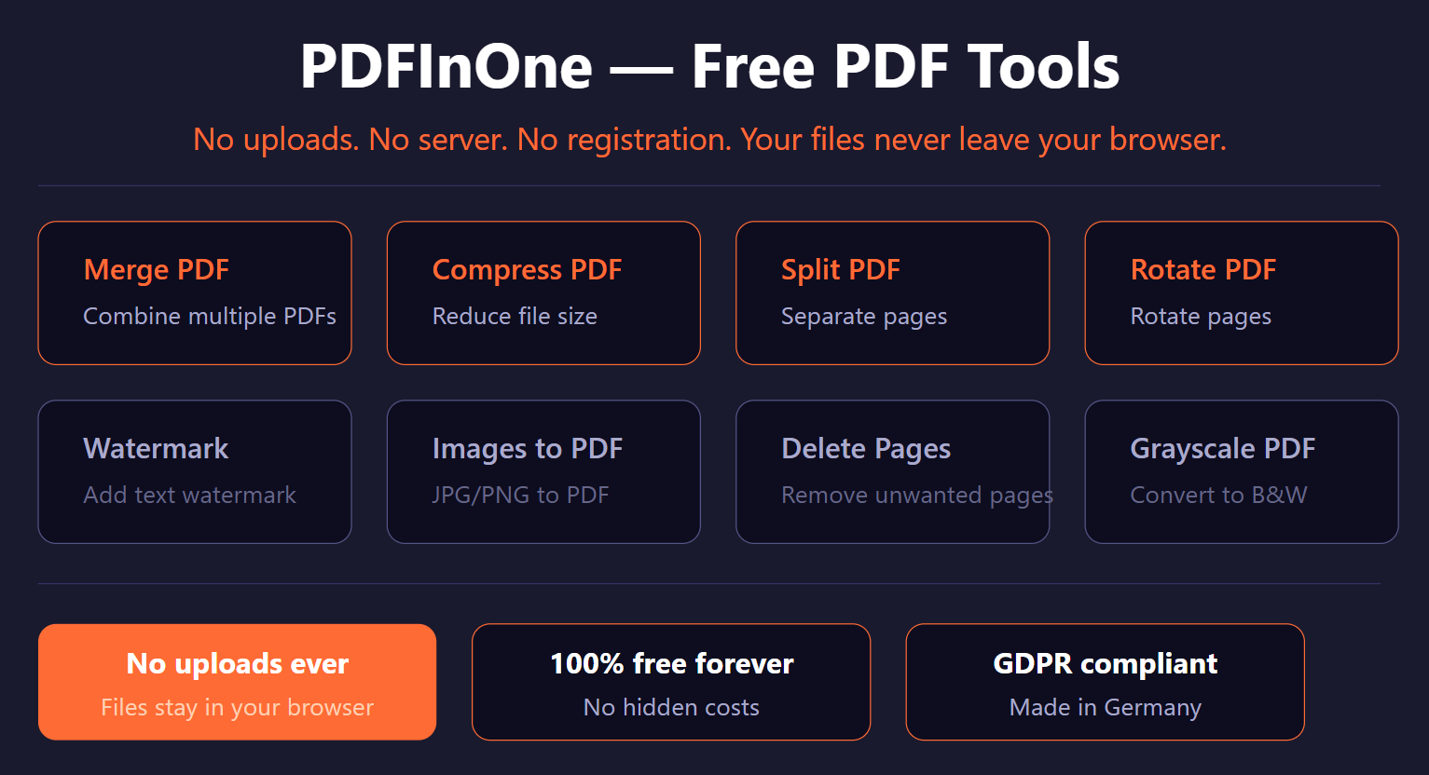Viewport: 1429px width, 775px height.
Task: Click the 'Combine multiple PDFs' description
Action: (x=210, y=316)
